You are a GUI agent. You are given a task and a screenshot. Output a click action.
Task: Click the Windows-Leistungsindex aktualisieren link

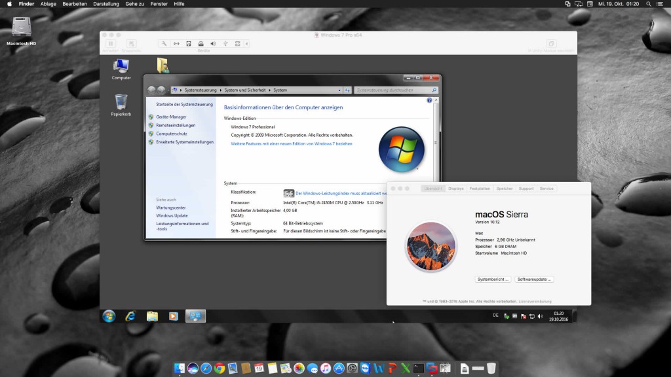[x=341, y=194]
